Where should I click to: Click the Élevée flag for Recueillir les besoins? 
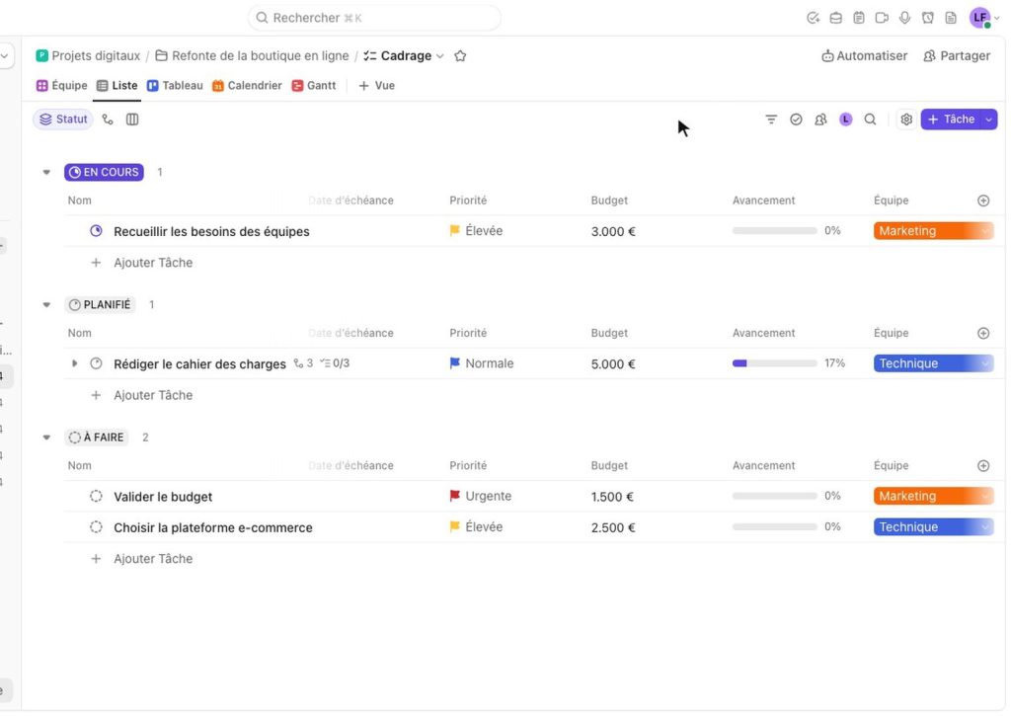coord(455,231)
